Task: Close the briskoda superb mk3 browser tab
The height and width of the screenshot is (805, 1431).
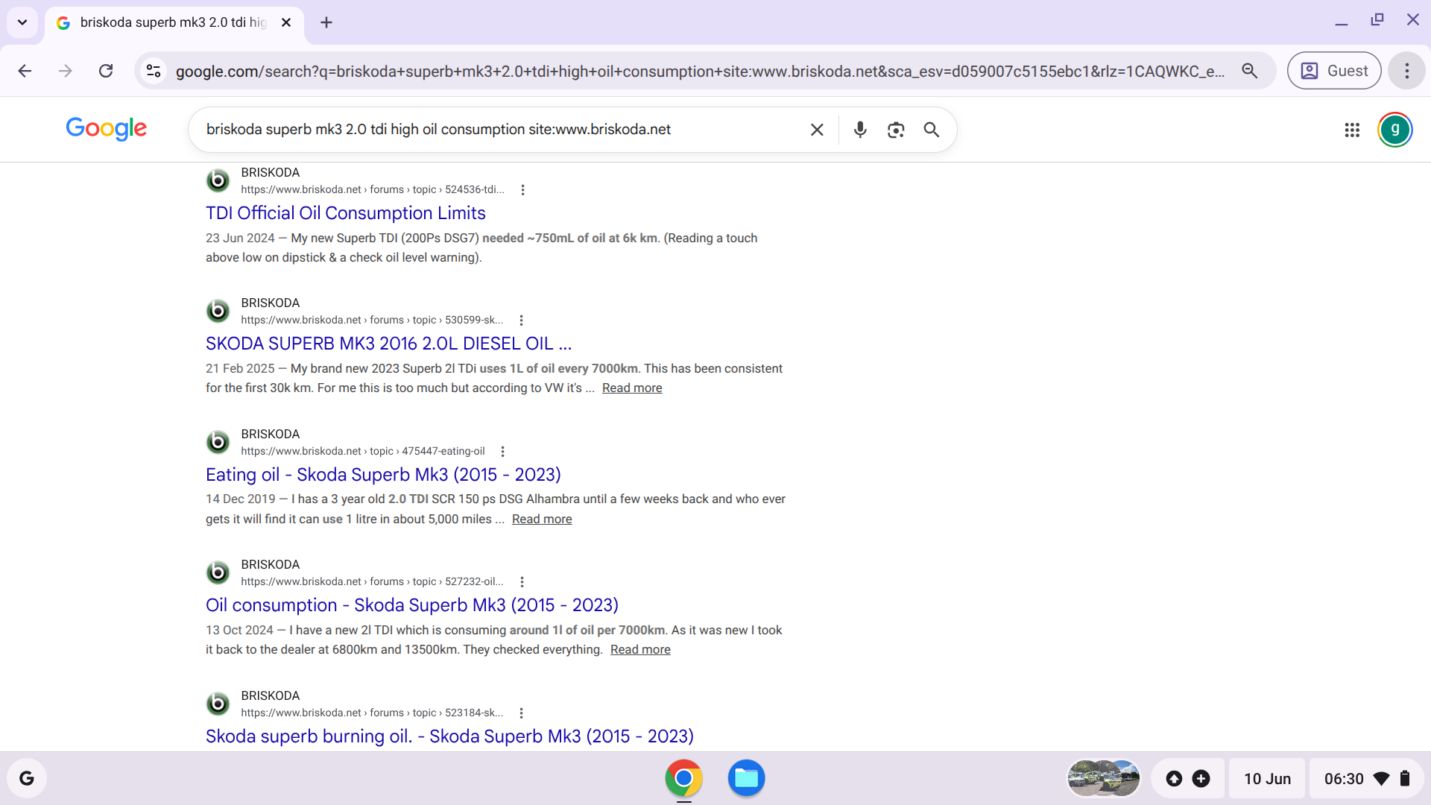Action: pos(286,22)
